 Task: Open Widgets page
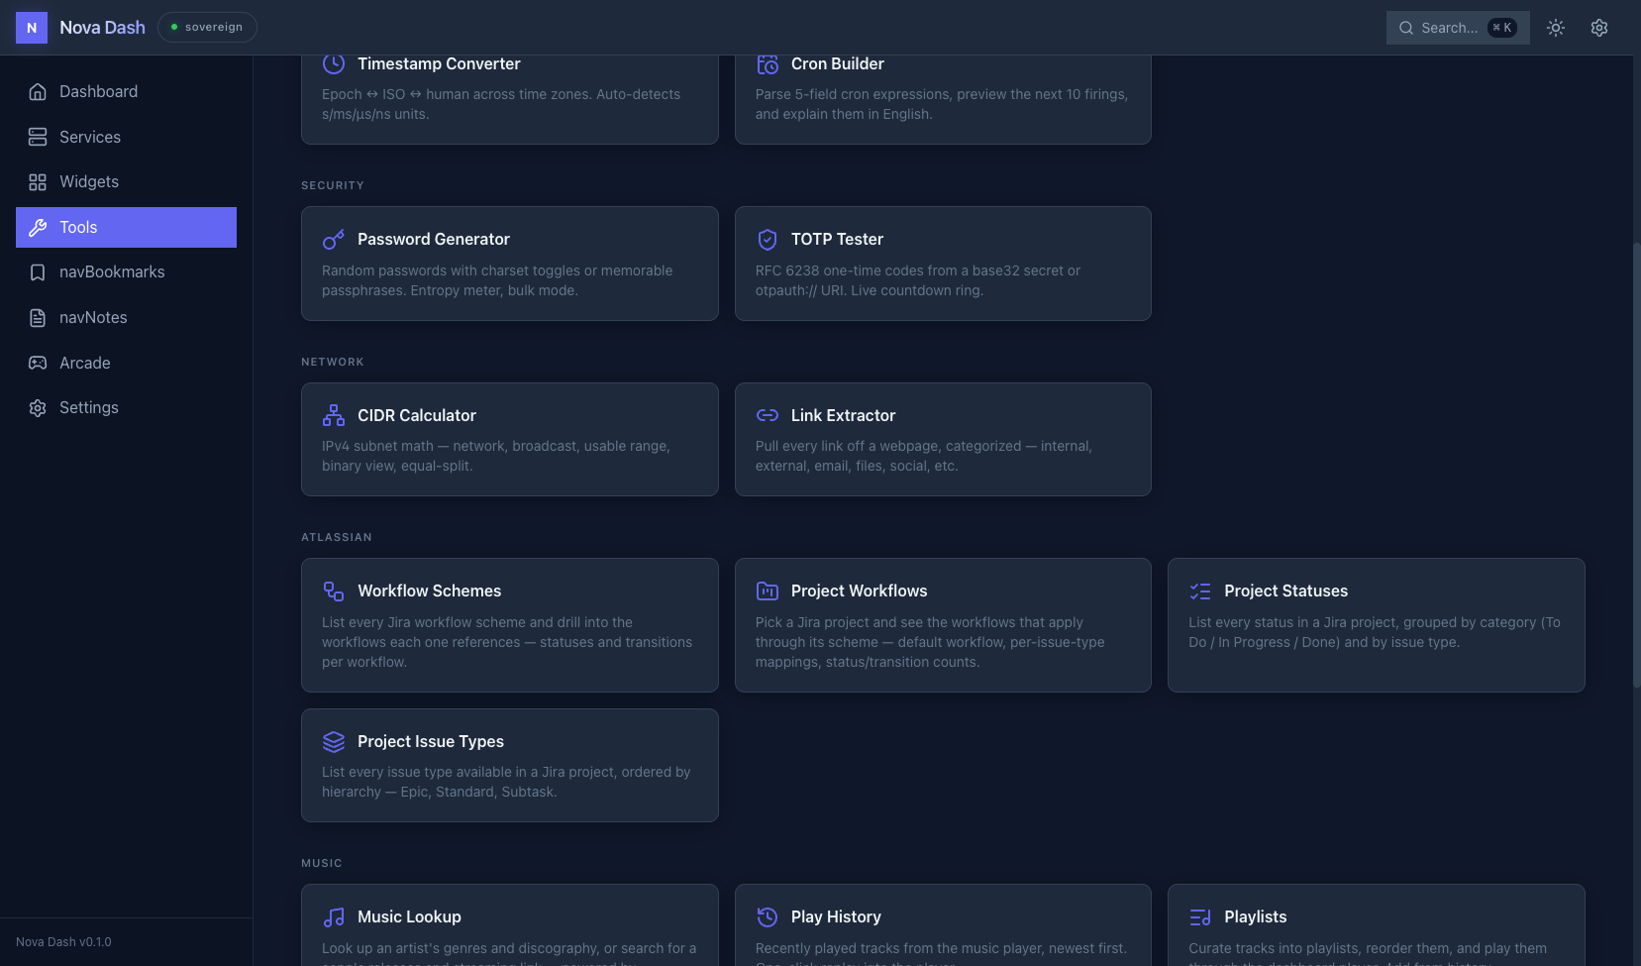coord(126,182)
